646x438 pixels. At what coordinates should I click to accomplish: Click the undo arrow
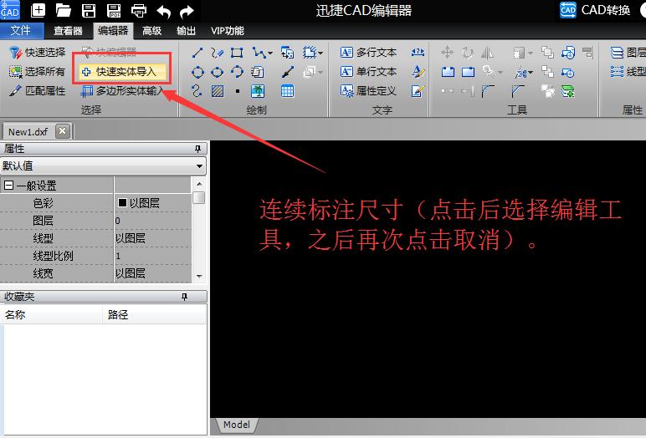click(163, 12)
